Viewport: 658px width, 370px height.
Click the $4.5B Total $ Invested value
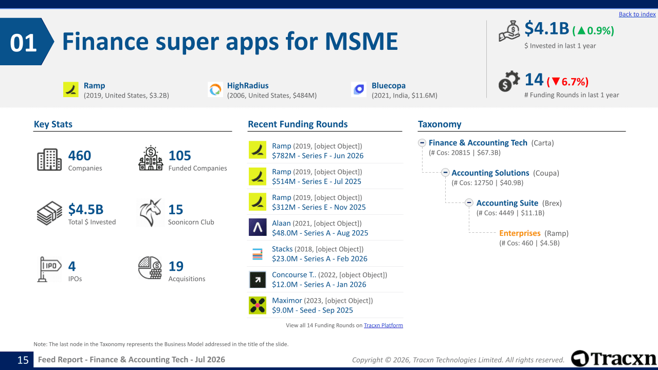pos(86,209)
